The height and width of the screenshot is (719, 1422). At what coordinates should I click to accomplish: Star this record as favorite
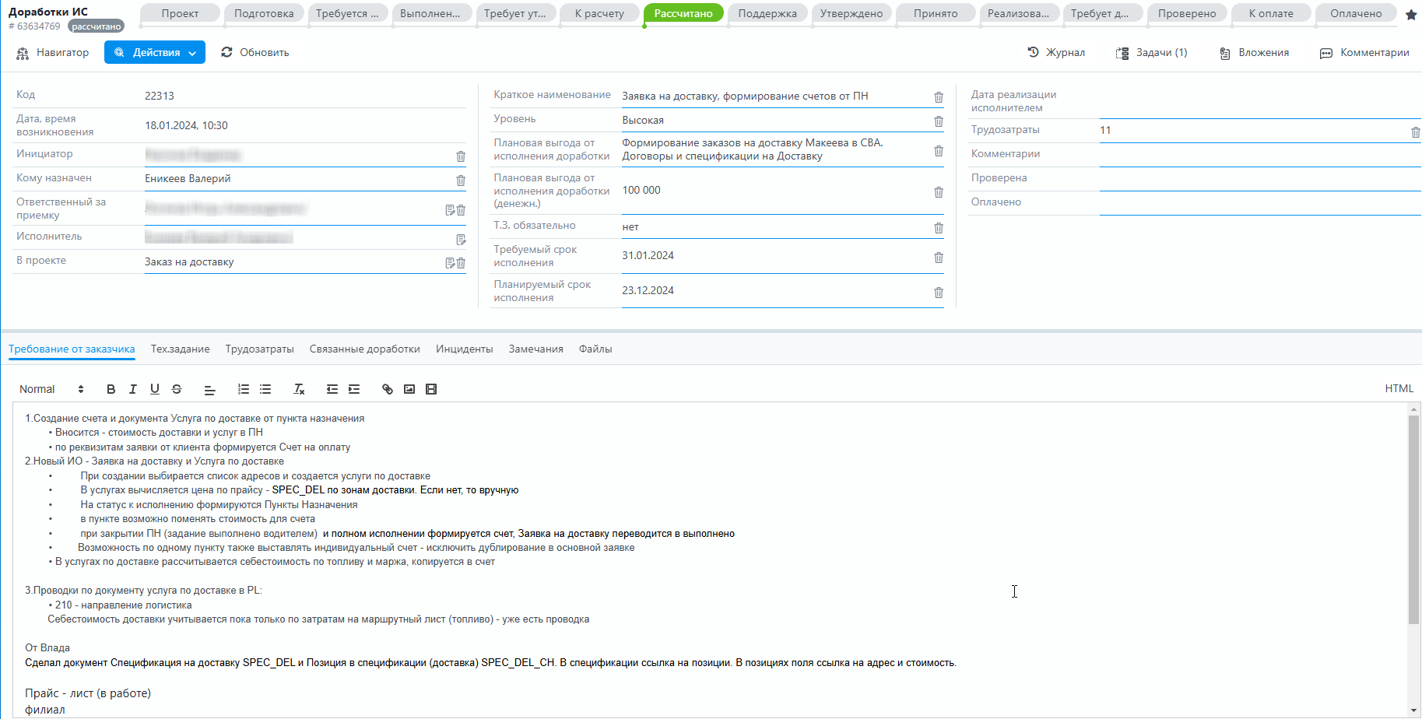click(x=1410, y=15)
